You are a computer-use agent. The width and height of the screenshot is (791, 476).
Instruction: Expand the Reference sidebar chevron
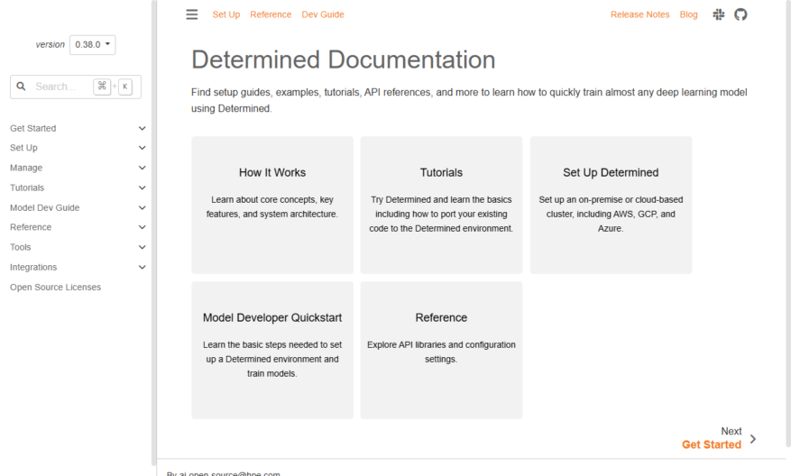[x=143, y=227]
